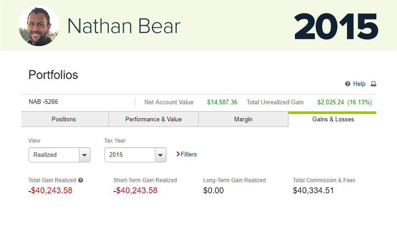Click the printer icon beside Help
Screen dimensions: 397x238
[374, 84]
